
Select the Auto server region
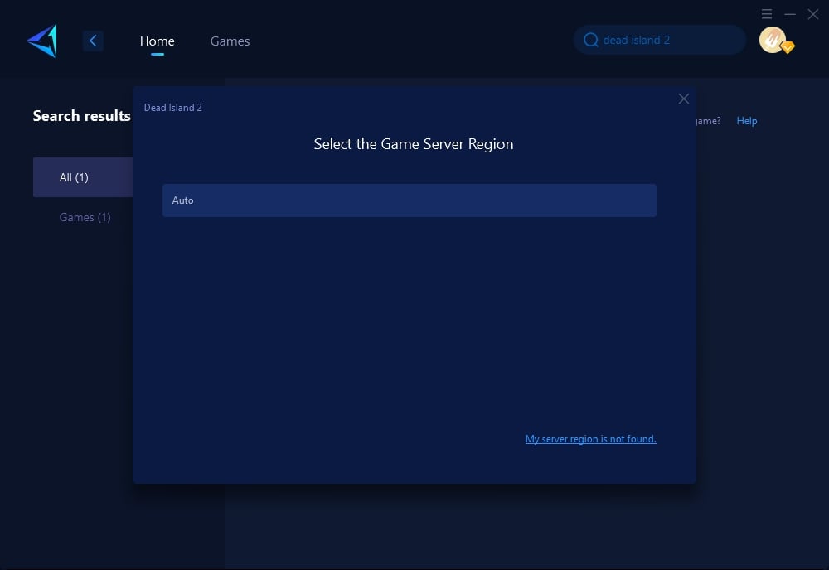(x=410, y=200)
